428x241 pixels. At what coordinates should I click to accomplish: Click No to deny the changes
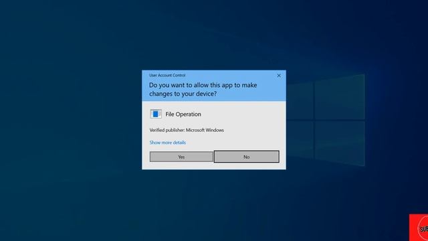(247, 157)
